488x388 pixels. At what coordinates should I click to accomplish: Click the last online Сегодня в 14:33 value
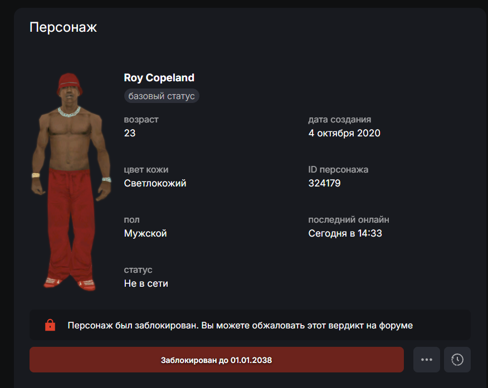click(x=345, y=233)
